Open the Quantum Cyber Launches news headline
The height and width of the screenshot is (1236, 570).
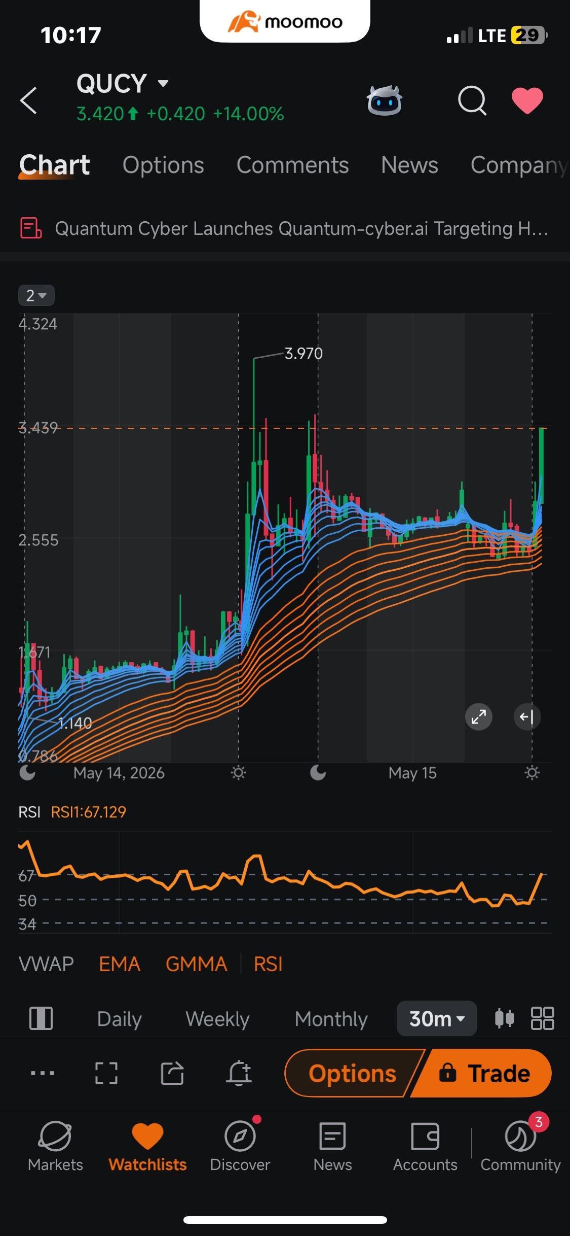[301, 228]
